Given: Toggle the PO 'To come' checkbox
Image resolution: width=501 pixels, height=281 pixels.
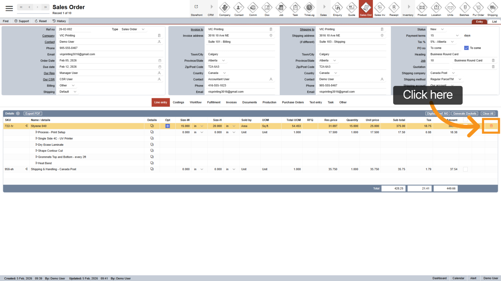Looking at the screenshot, I should (466, 48).
